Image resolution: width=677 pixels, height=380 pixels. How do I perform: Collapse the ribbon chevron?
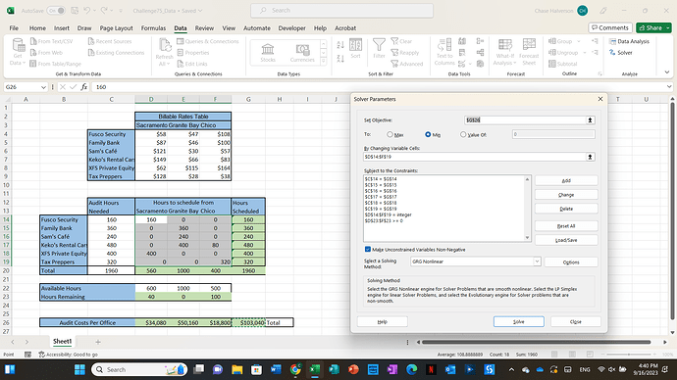[667, 72]
